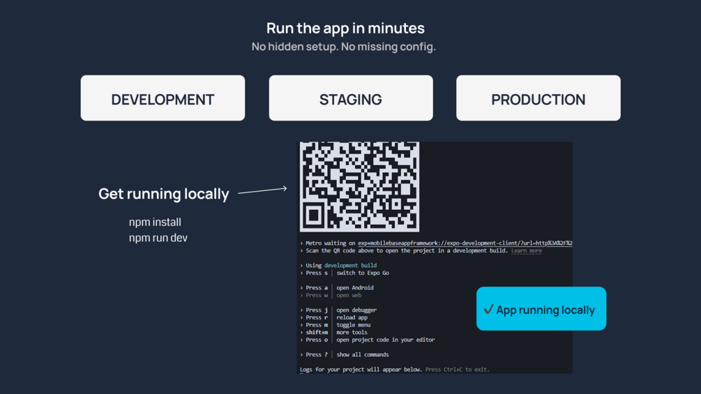Click the 'npm install' command text
This screenshot has height=394, width=701.
[x=155, y=222]
